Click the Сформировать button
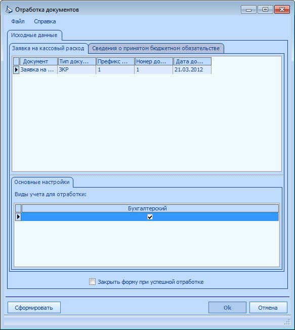The image size is (295, 330). [34, 308]
